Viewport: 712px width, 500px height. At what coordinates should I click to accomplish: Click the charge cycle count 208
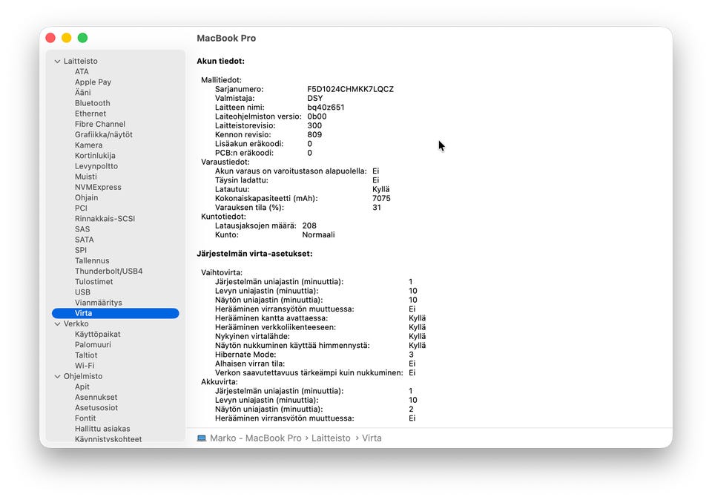(x=309, y=226)
